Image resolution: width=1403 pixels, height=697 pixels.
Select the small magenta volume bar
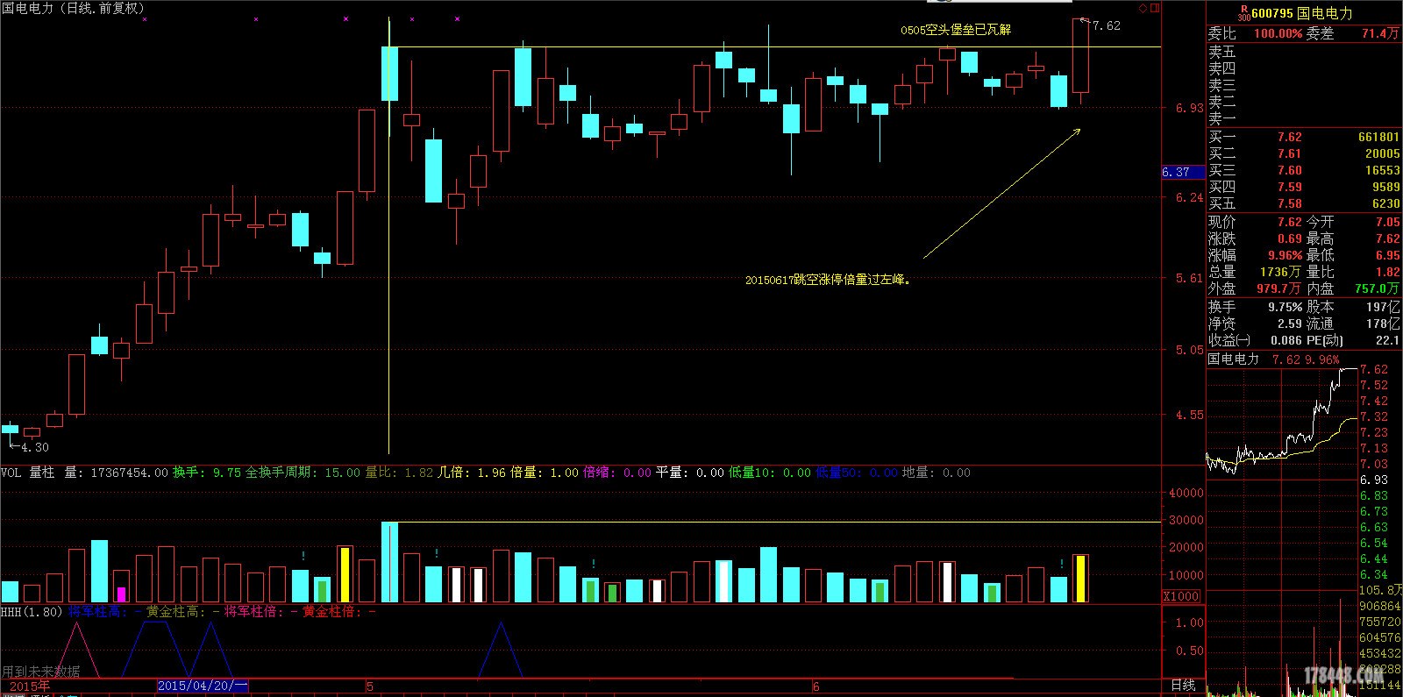pos(121,594)
